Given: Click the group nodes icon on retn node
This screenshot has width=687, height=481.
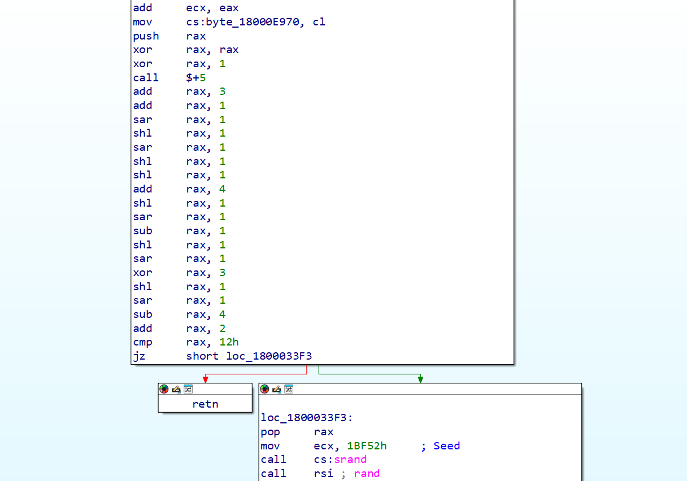Looking at the screenshot, I should coord(188,389).
